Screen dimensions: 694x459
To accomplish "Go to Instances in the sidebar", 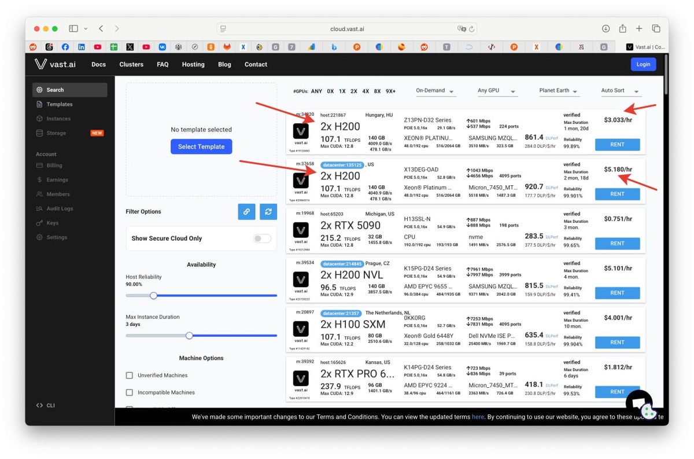I will click(x=58, y=119).
